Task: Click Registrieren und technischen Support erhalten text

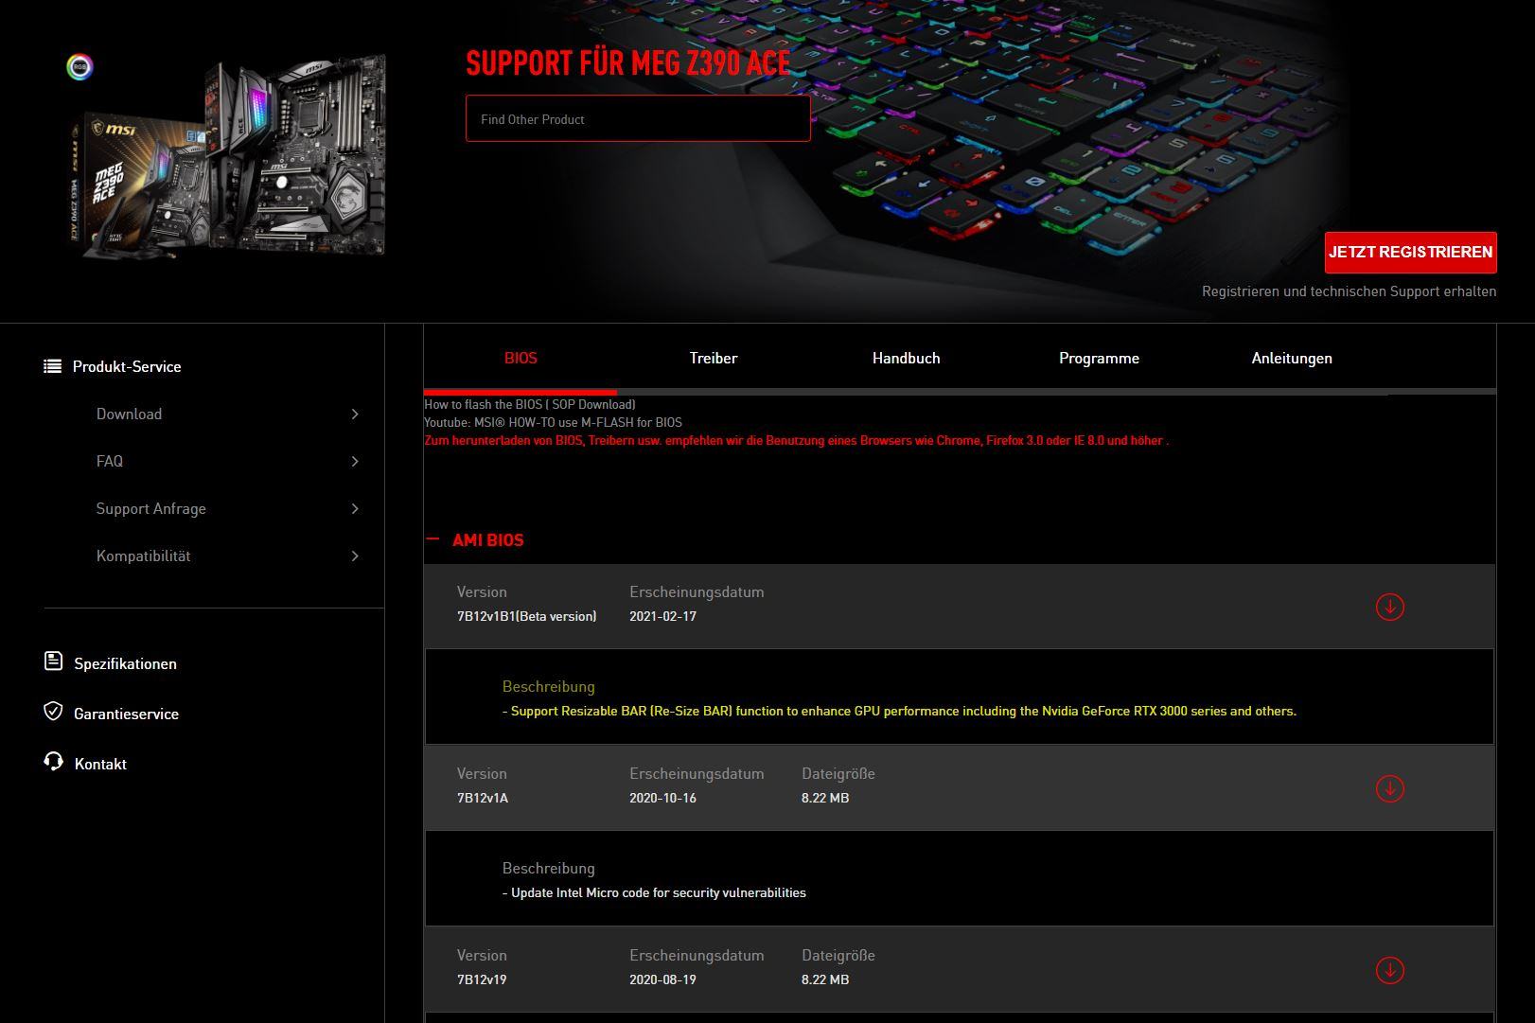Action: point(1349,291)
